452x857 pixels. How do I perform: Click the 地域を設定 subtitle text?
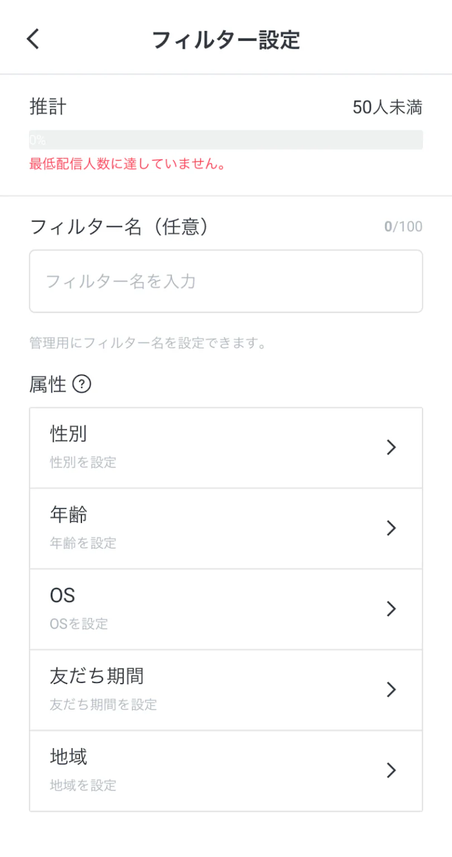(83, 786)
